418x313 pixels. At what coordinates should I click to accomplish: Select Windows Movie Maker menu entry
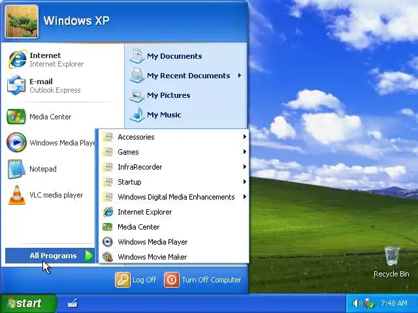click(174, 257)
